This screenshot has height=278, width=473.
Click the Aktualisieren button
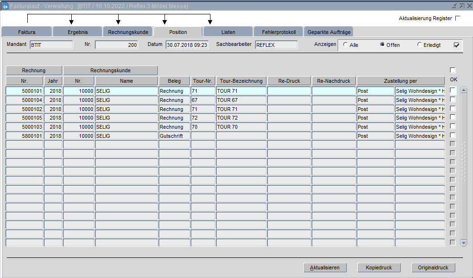(325, 267)
